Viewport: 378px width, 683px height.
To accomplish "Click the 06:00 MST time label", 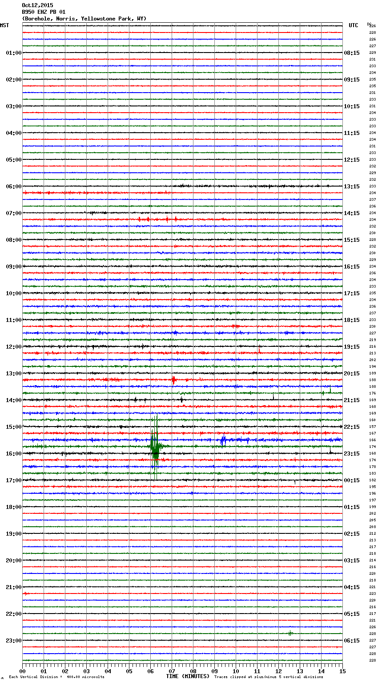I will 13,187.
